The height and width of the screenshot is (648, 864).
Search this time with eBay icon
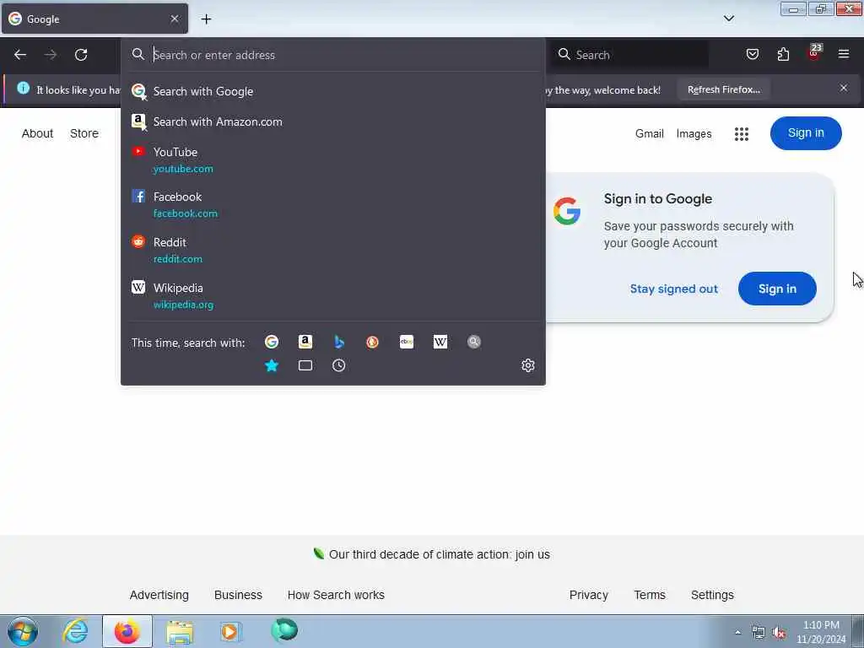[407, 343]
